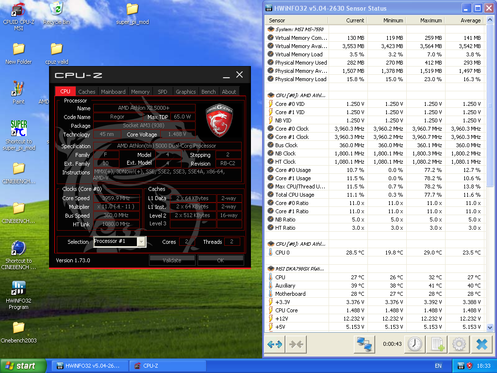The image size is (497, 373).
Task: Open the New Folder desktop icon
Action: [18, 53]
